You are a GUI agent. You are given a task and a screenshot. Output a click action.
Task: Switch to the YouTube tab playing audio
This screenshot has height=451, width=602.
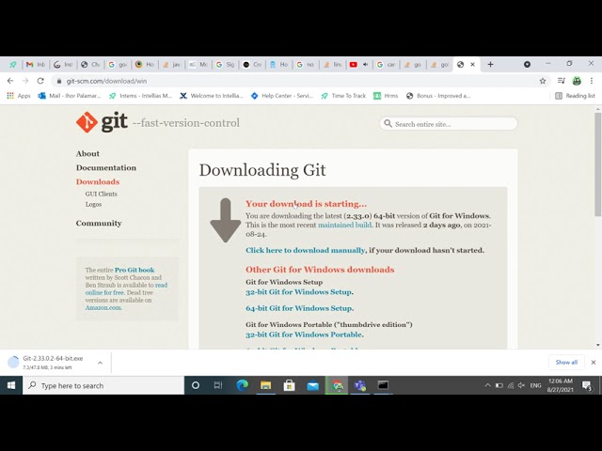tap(359, 65)
